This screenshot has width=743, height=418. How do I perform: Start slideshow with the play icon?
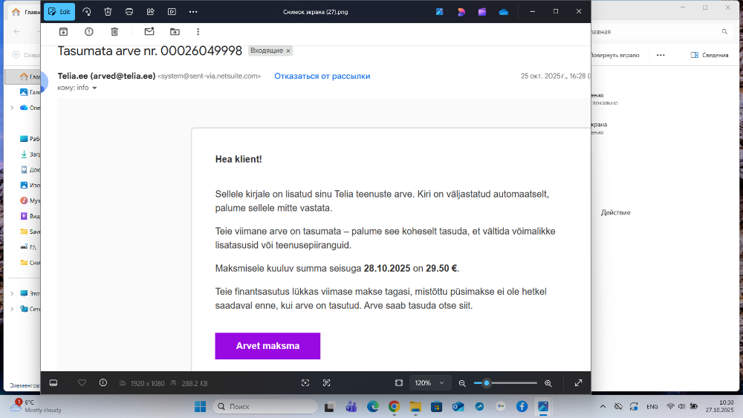[172, 12]
